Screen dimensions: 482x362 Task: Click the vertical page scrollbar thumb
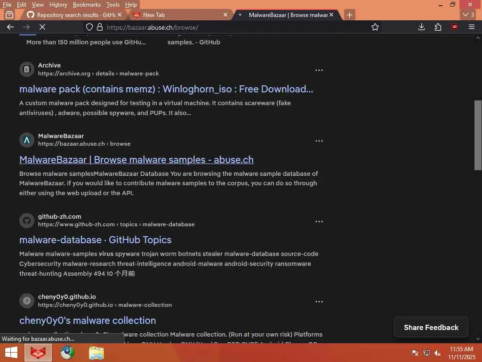pyautogui.click(x=478, y=135)
